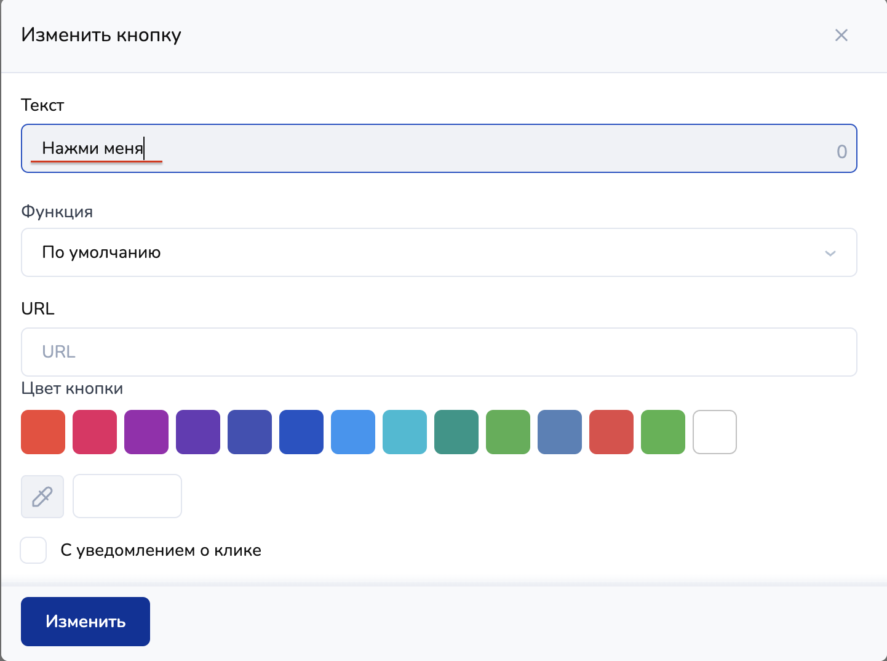
Task: Choose the white color swatch
Action: coord(715,432)
